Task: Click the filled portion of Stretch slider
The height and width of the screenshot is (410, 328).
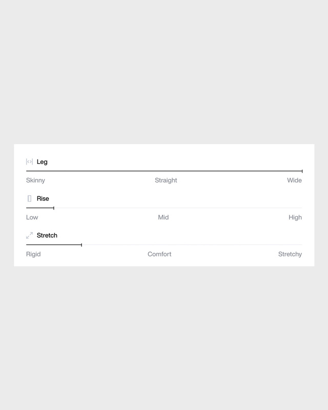Action: [54, 245]
